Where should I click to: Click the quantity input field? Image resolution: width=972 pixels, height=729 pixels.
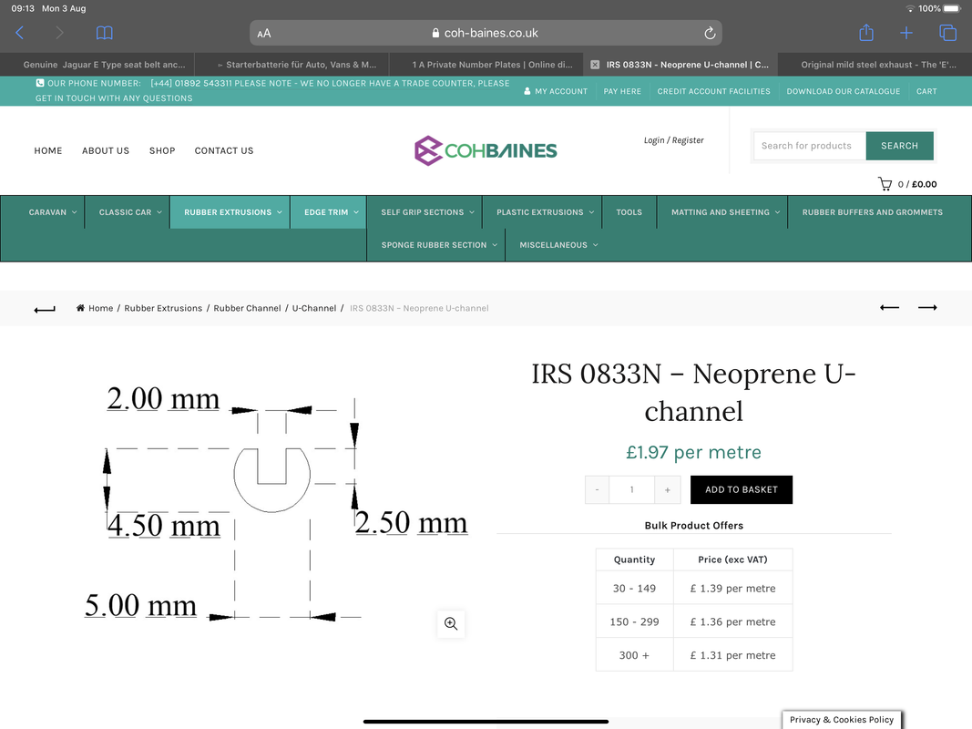point(631,489)
